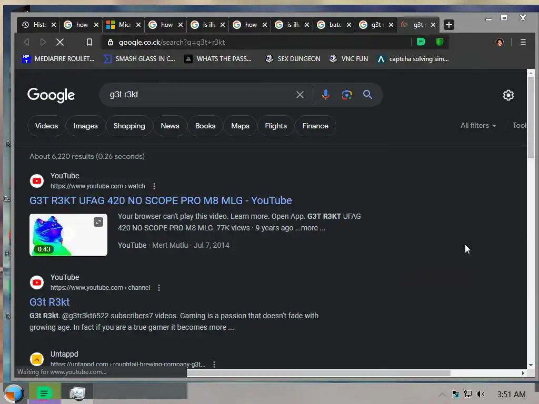Click the network tray icon
The height and width of the screenshot is (404, 539).
[x=468, y=394]
